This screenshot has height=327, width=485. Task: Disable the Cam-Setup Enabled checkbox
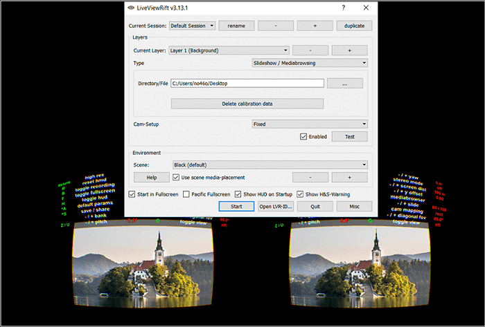[303, 137]
